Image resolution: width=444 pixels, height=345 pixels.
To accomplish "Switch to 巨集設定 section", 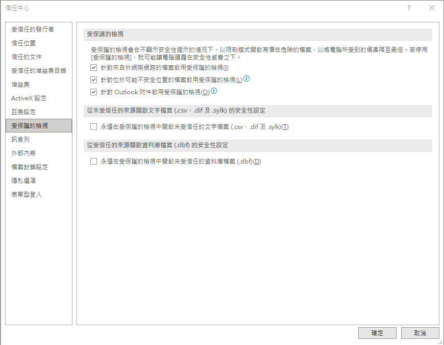I will tap(39, 112).
